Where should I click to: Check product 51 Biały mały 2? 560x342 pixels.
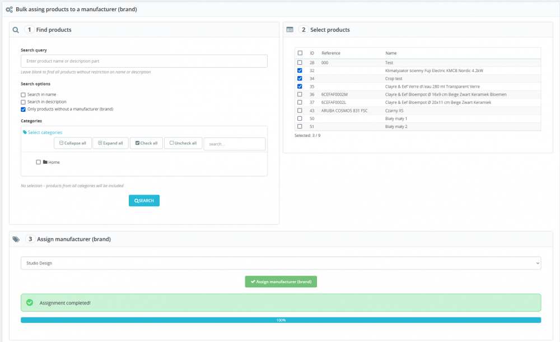tap(300, 126)
